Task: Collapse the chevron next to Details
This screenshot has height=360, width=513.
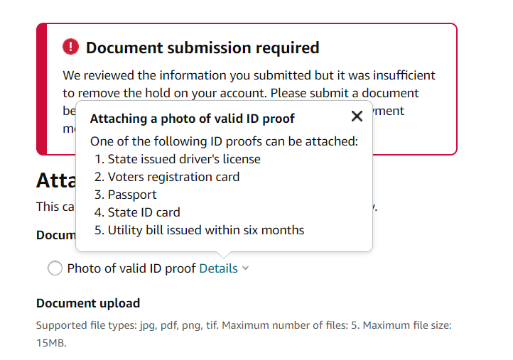Action: [x=245, y=268]
